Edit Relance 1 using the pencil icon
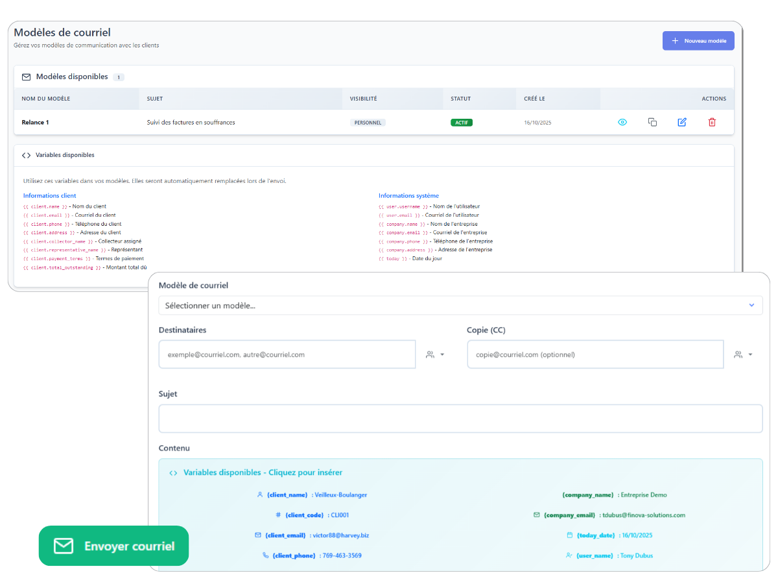This screenshot has height=584, width=778. tap(682, 122)
